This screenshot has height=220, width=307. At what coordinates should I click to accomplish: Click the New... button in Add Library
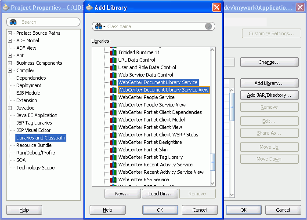123,194
